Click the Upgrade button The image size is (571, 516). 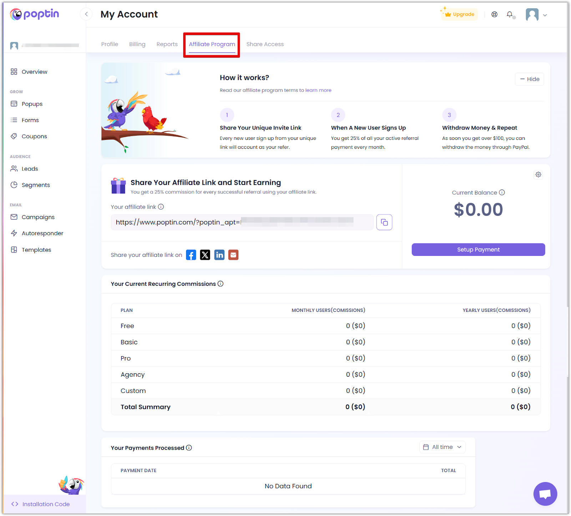click(460, 15)
